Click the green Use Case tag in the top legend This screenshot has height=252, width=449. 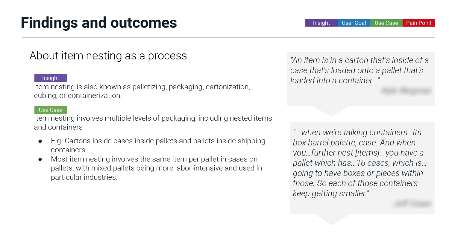tap(386, 23)
